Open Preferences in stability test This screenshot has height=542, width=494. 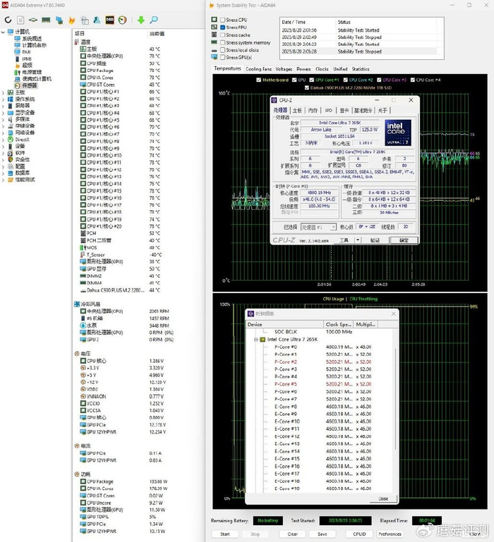[x=390, y=534]
